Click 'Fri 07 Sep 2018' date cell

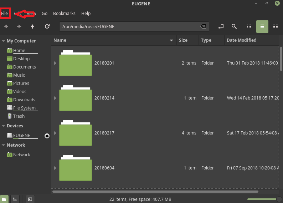[253, 168]
